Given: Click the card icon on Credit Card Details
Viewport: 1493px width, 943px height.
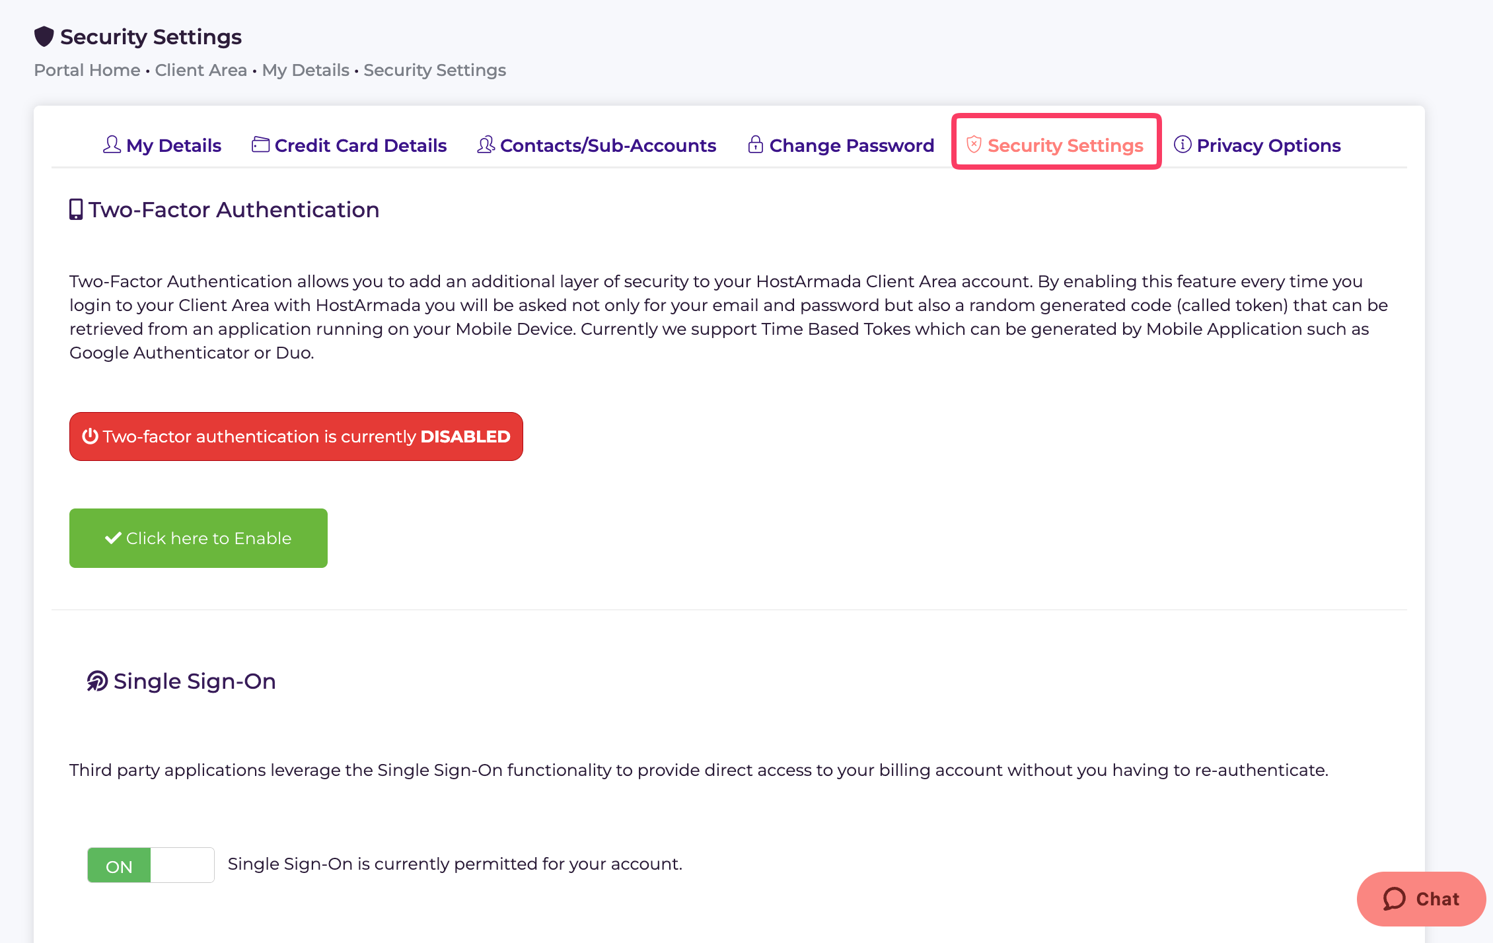Looking at the screenshot, I should click(x=260, y=145).
